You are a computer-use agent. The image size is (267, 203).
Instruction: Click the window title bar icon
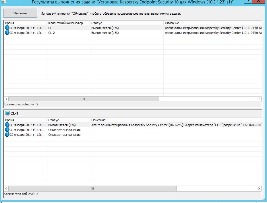(x=4, y=2)
